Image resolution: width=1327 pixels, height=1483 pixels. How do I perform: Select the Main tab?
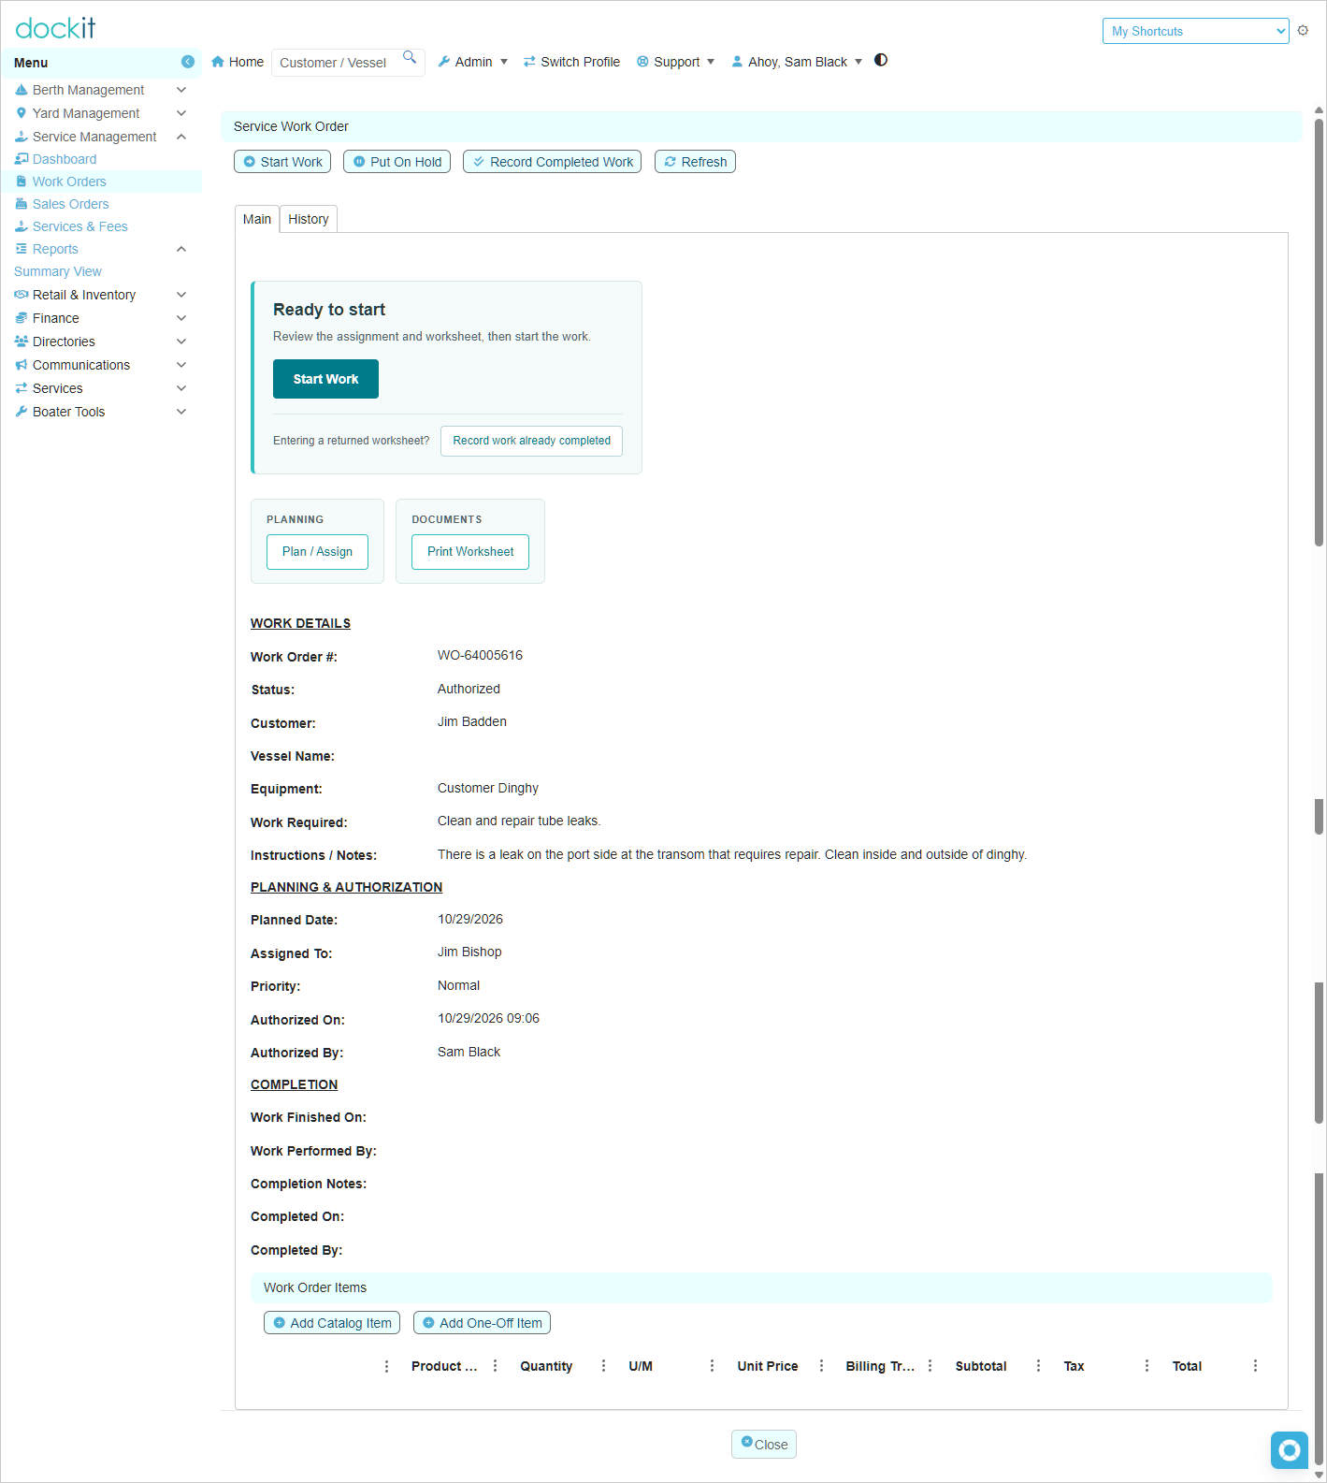coord(257,219)
